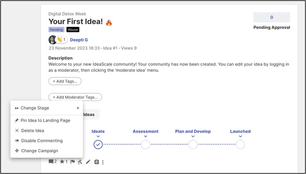
Task: Click Deepti G's profile avatar
Action: 52,39
